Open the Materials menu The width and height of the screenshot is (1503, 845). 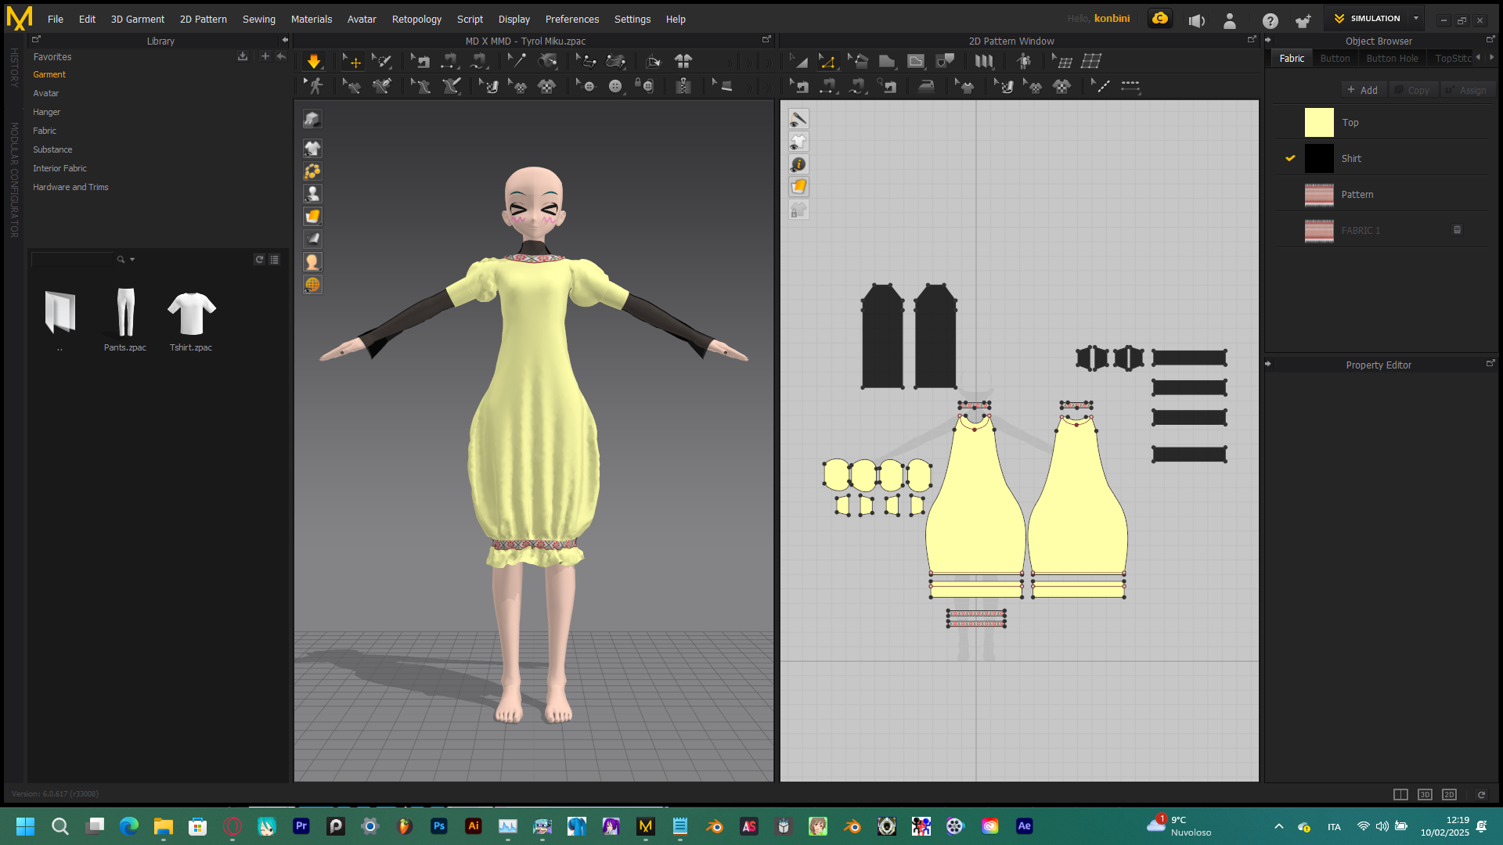click(312, 19)
